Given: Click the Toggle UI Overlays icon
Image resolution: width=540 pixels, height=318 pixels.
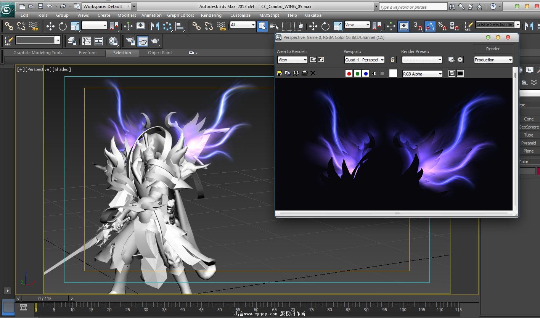Looking at the screenshot, I should click(x=452, y=73).
